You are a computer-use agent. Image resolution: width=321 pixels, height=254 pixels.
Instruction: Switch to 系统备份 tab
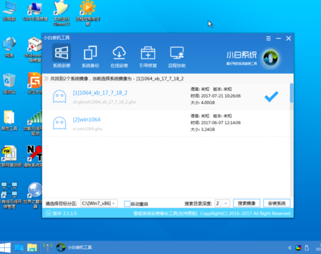tap(90, 56)
